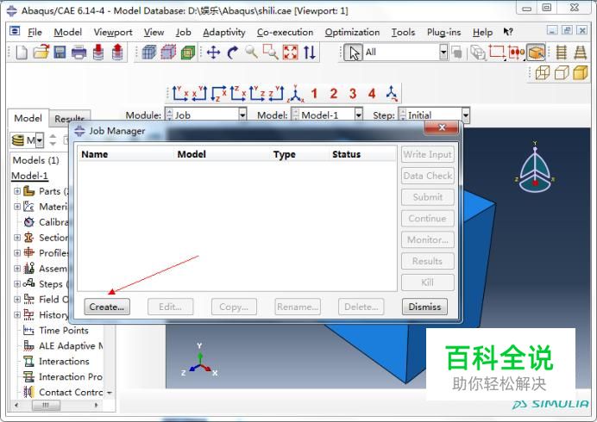
Task: Click the green solid cube display icon
Action: 188,52
